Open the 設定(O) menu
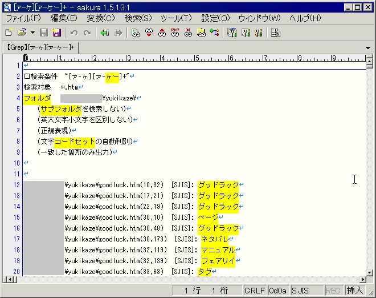 (x=215, y=18)
